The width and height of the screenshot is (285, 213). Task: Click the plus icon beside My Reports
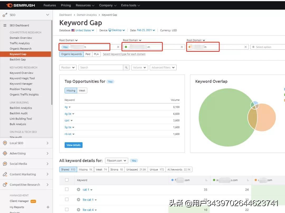tap(48, 207)
